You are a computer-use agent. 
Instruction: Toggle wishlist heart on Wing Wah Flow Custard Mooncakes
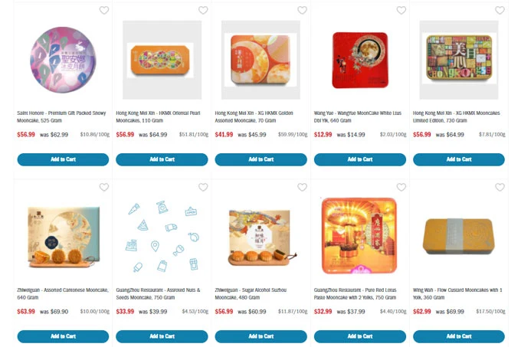(500, 187)
